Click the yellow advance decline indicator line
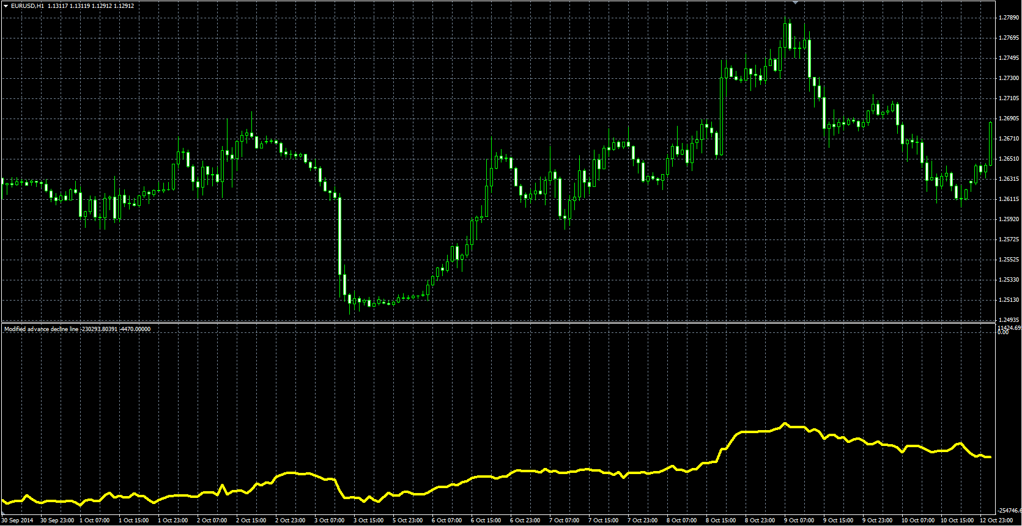 (495, 477)
